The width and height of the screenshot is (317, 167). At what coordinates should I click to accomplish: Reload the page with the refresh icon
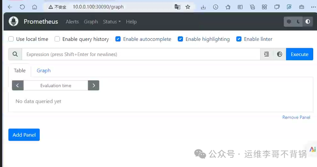[22, 7]
